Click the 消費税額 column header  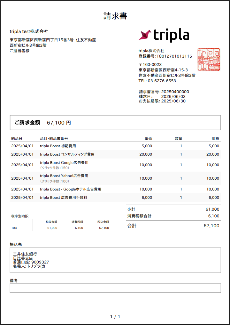[77, 222]
